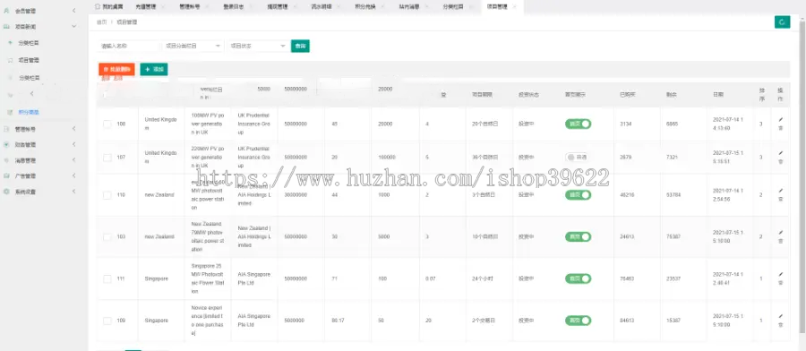The image size is (806, 351).
Task: Edit project 103 using the pencil icon
Action: [781, 232]
